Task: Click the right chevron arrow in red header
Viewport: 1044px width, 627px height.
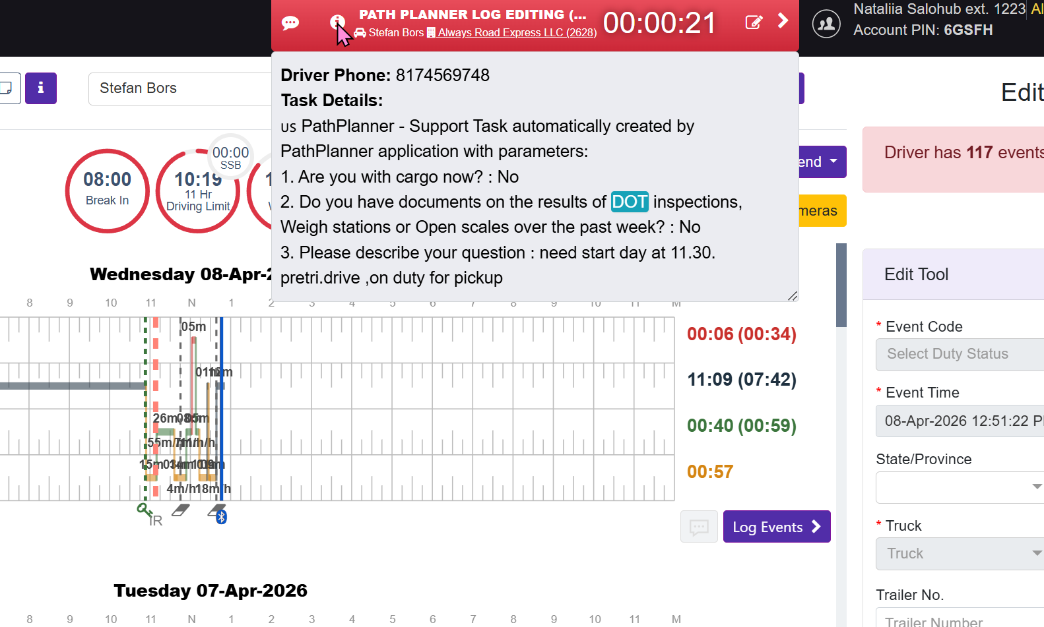Action: [783, 21]
